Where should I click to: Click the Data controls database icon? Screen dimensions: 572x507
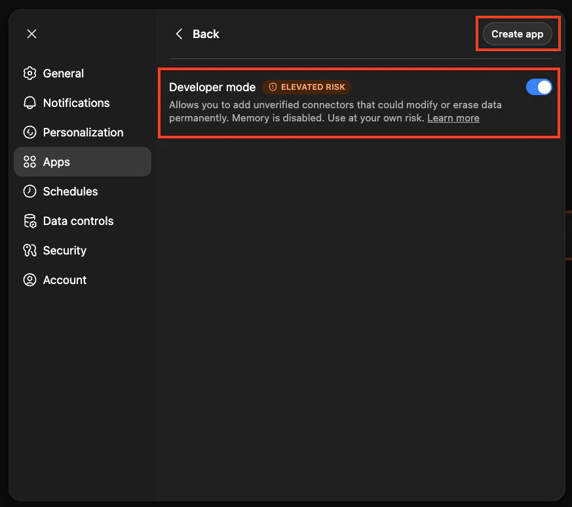(30, 221)
